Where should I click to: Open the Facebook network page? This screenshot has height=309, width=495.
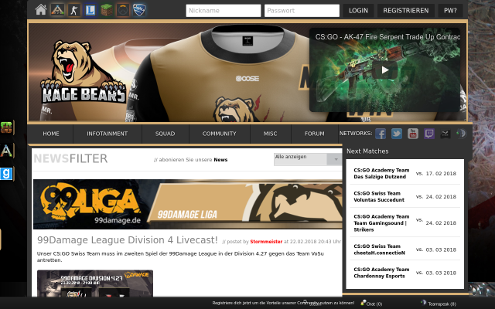(381, 134)
